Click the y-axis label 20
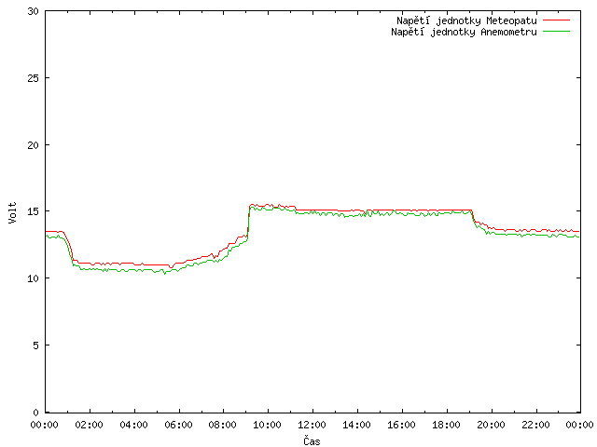 (x=34, y=145)
